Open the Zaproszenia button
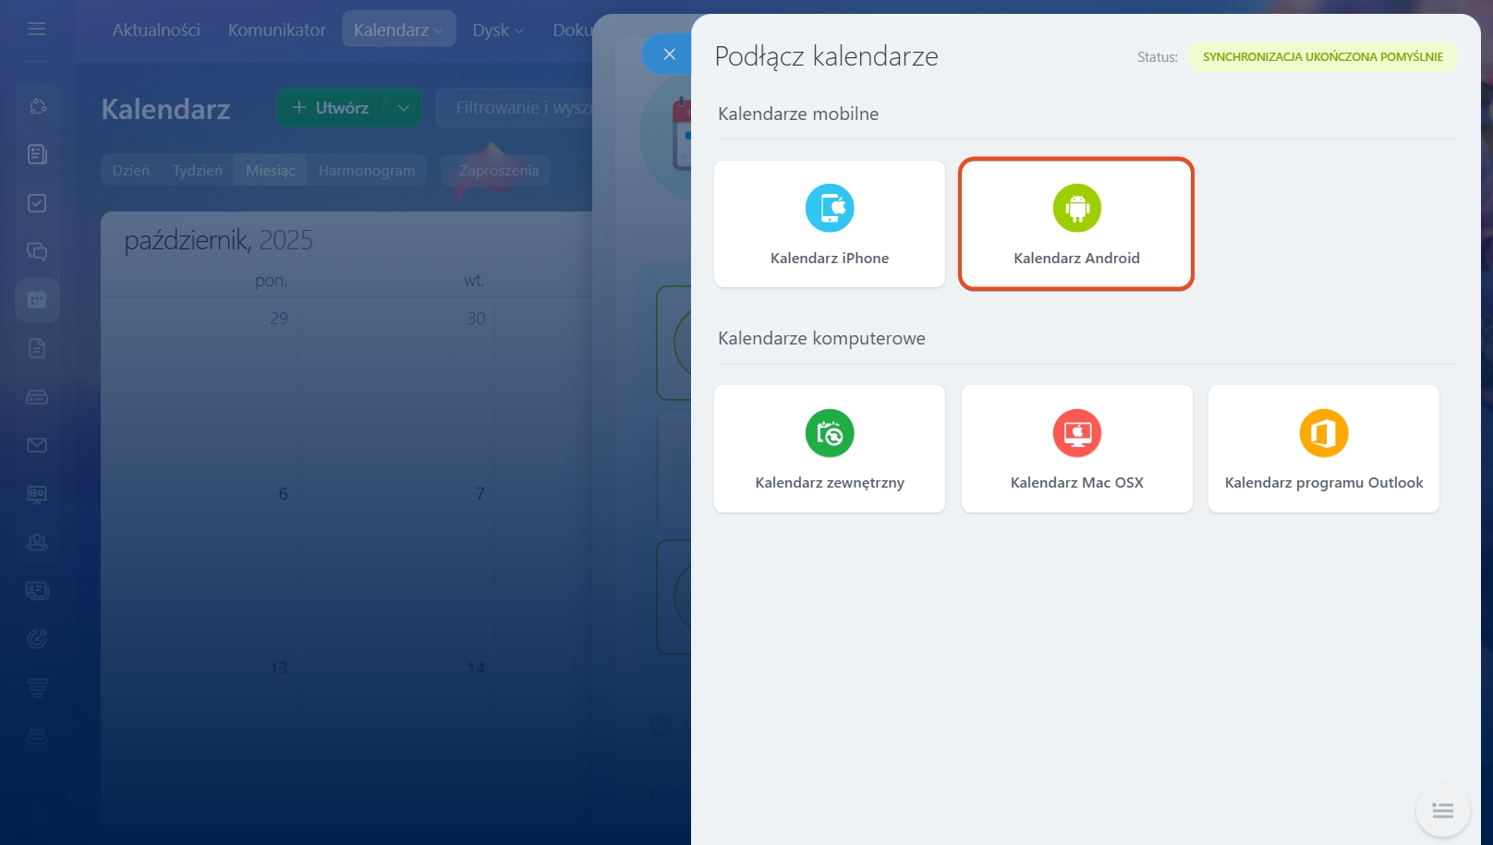 tap(498, 171)
